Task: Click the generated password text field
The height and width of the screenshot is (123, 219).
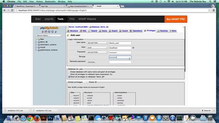Action: 120,62
